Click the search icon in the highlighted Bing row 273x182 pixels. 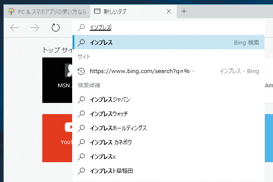click(81, 42)
